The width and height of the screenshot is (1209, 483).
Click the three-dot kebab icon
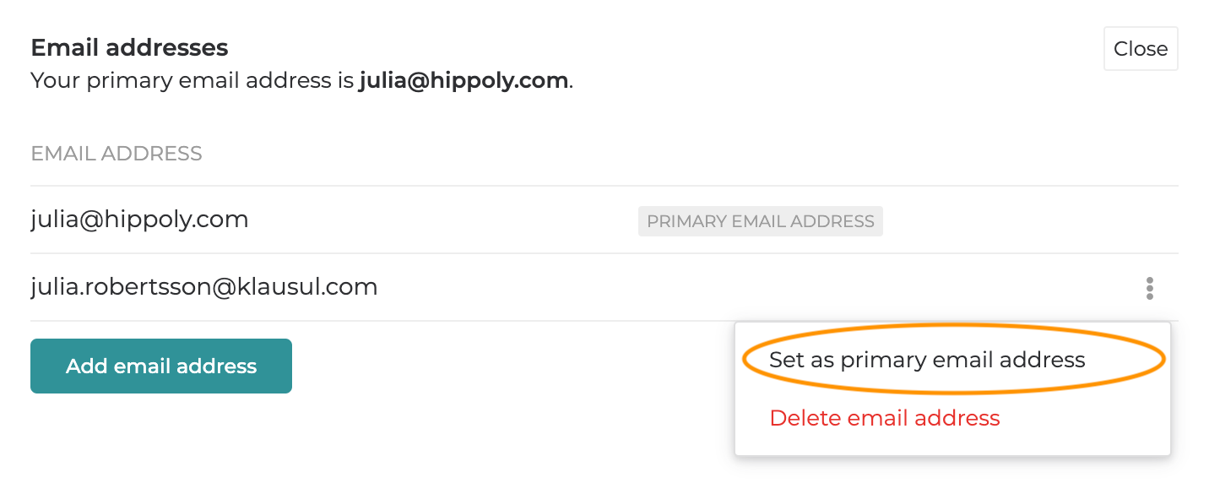point(1149,288)
